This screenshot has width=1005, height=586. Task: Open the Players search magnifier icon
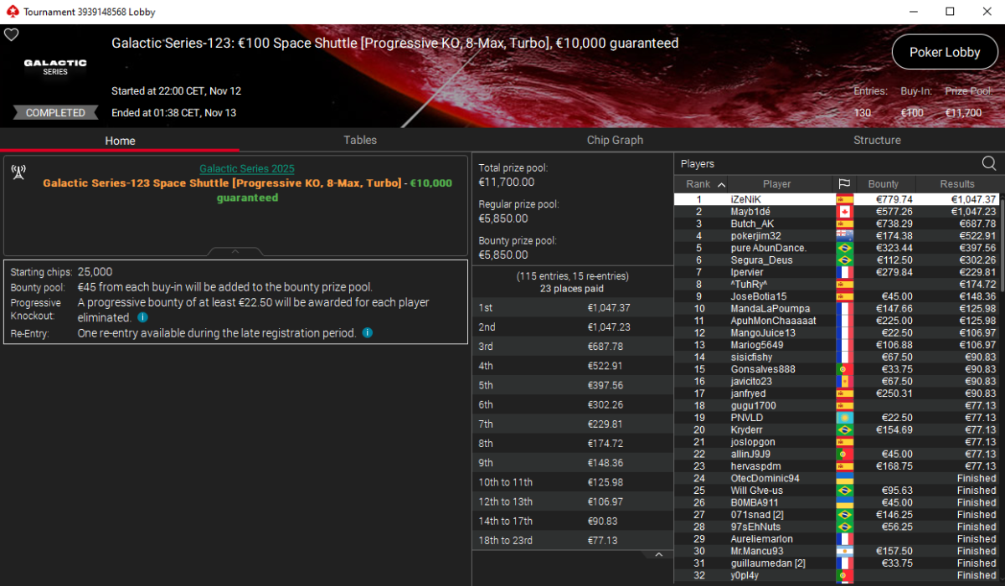[988, 163]
